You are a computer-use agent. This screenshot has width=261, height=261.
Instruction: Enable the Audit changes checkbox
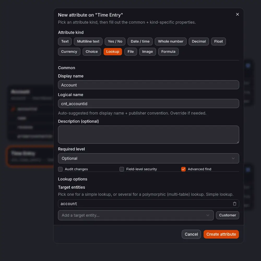60,169
